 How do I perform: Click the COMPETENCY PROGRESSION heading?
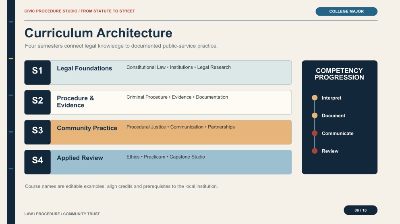[x=339, y=74]
